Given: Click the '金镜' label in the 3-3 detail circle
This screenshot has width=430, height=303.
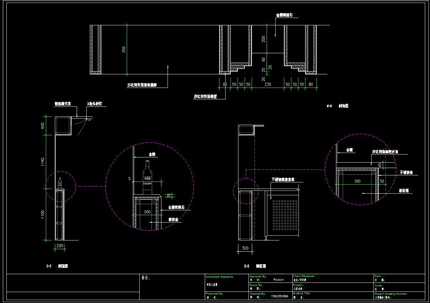Looking at the screenshot, I should [349, 150].
